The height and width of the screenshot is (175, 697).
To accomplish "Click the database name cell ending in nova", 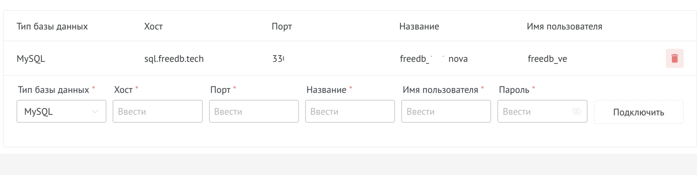I will point(434,59).
